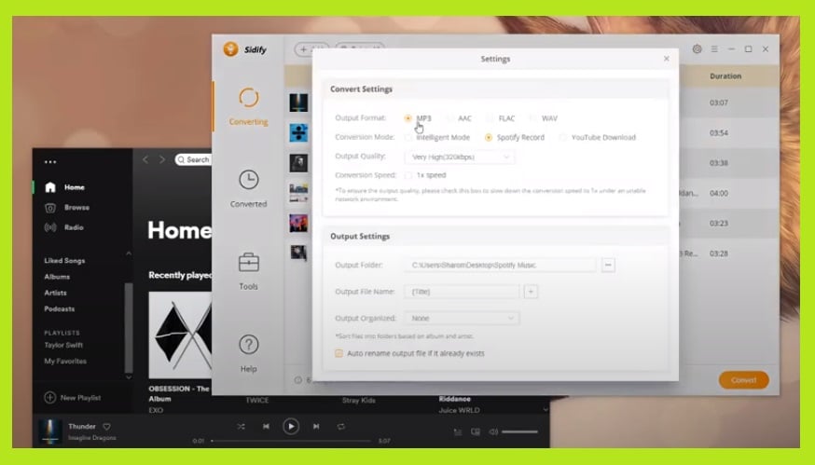
Task: Open the Sidify hamburger menu
Action: [x=714, y=48]
